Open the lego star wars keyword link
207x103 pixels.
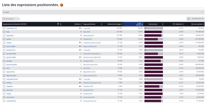pyautogui.click(x=11, y=75)
